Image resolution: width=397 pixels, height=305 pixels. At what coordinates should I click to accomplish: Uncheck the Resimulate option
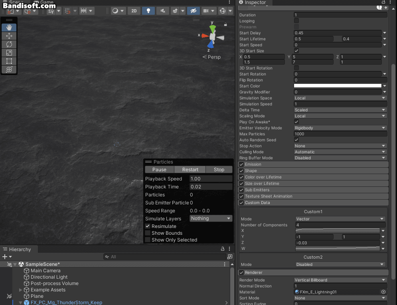click(x=148, y=226)
